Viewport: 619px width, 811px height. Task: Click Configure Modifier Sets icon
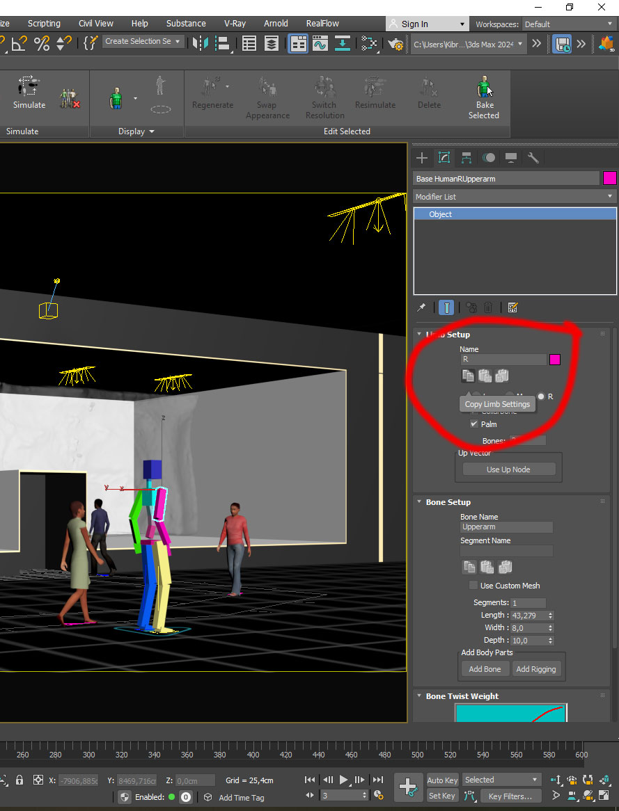(512, 307)
